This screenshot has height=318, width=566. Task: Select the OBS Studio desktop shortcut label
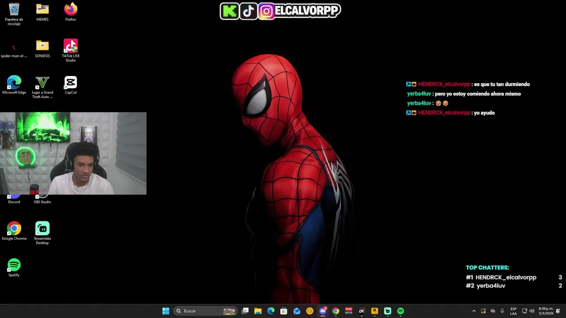click(42, 202)
